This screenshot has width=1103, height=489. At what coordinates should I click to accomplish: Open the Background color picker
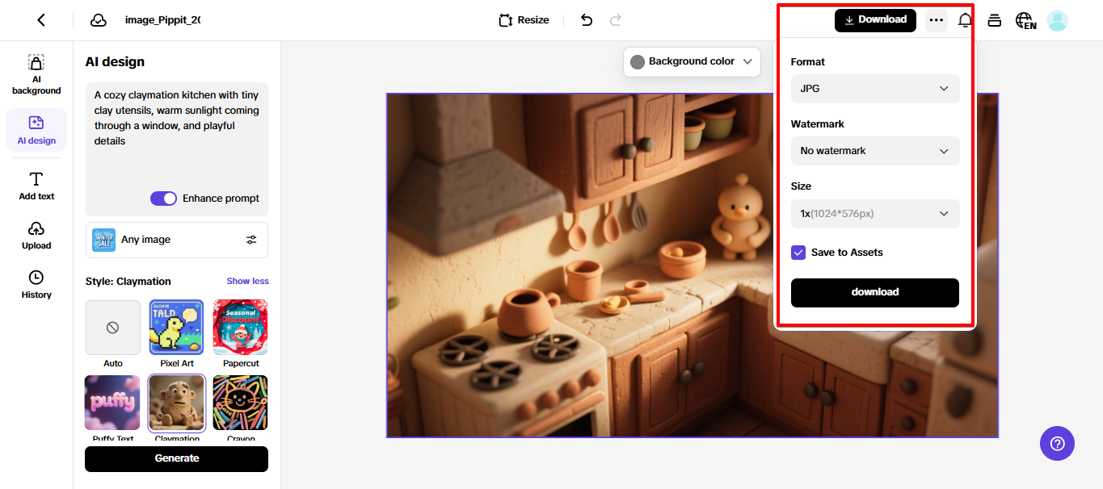[x=691, y=61]
